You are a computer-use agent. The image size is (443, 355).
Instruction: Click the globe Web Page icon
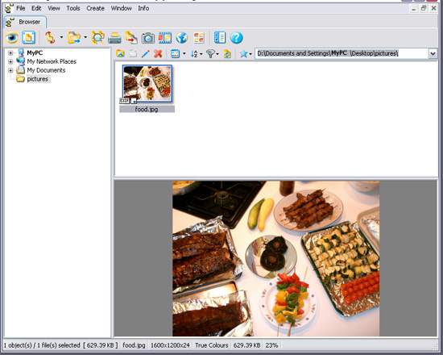[182, 38]
